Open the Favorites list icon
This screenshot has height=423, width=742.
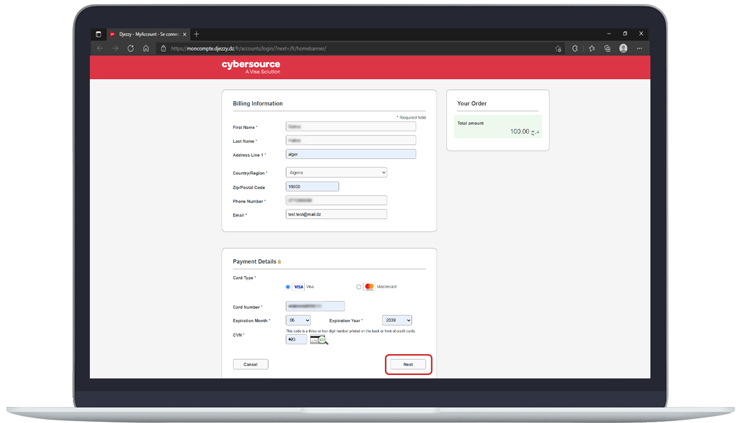[592, 49]
